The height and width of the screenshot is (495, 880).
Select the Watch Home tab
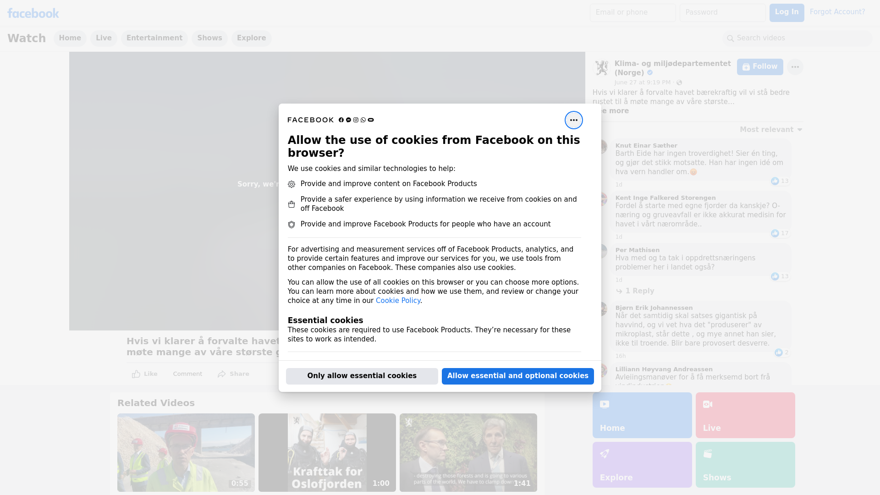tap(70, 38)
